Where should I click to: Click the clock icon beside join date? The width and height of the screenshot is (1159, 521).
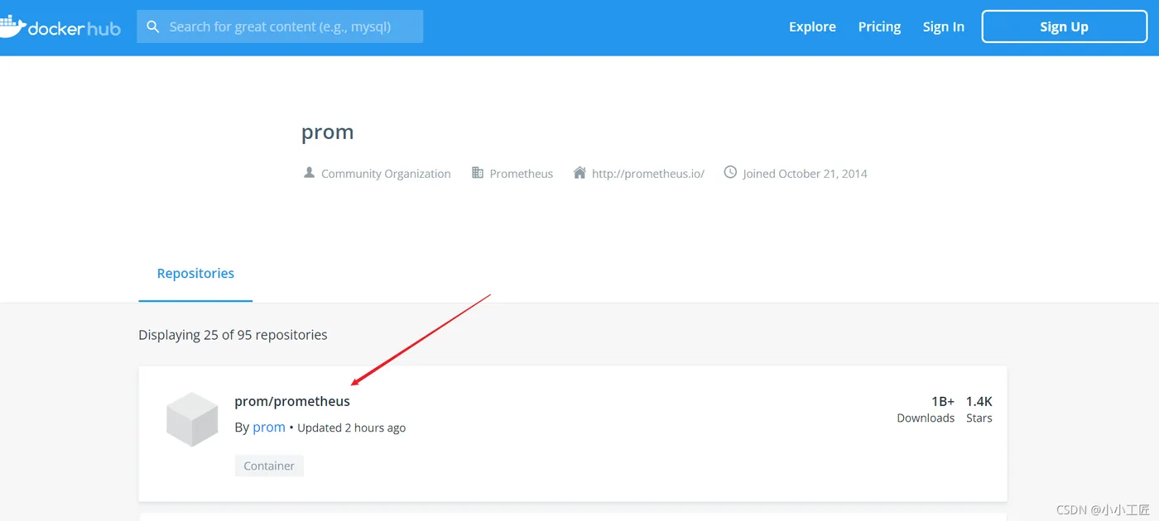(730, 172)
